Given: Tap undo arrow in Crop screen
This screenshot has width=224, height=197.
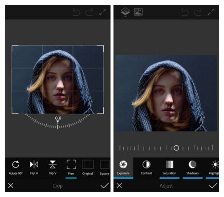Looking at the screenshot, I should (76, 12).
